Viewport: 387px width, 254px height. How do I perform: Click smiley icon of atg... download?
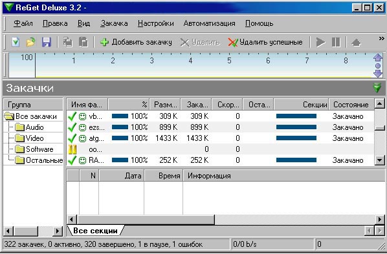click(82, 138)
